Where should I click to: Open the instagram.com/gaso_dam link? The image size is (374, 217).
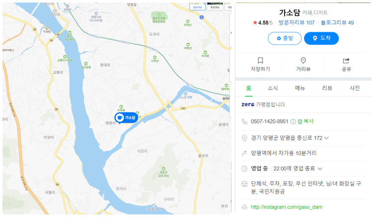(x=287, y=207)
